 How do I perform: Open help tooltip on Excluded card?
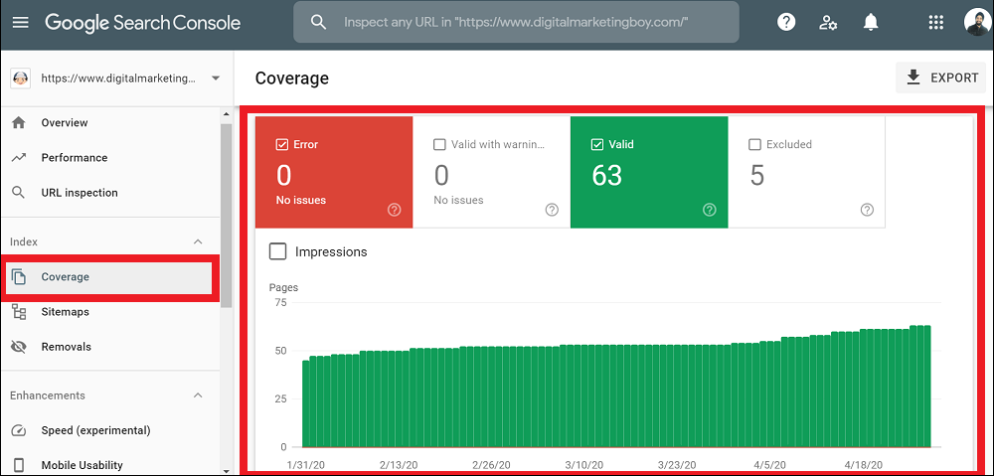click(867, 210)
